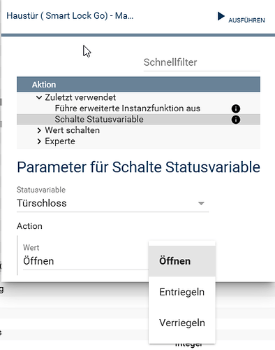275x350 pixels.
Task: Expand the Wert schalten group chevron
Action: (39, 130)
